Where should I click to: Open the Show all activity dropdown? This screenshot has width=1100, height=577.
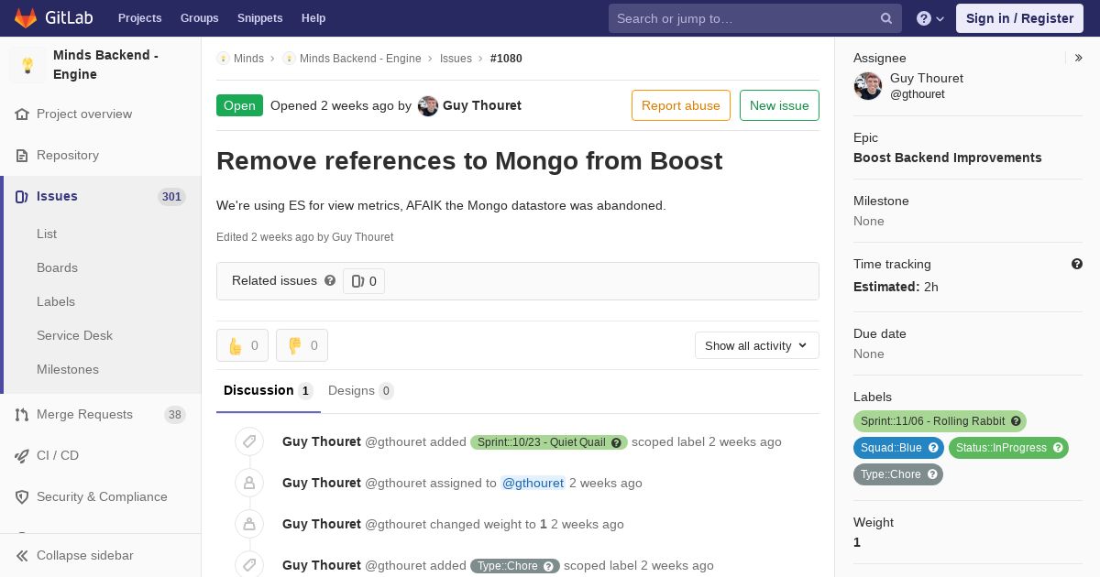pyautogui.click(x=757, y=345)
